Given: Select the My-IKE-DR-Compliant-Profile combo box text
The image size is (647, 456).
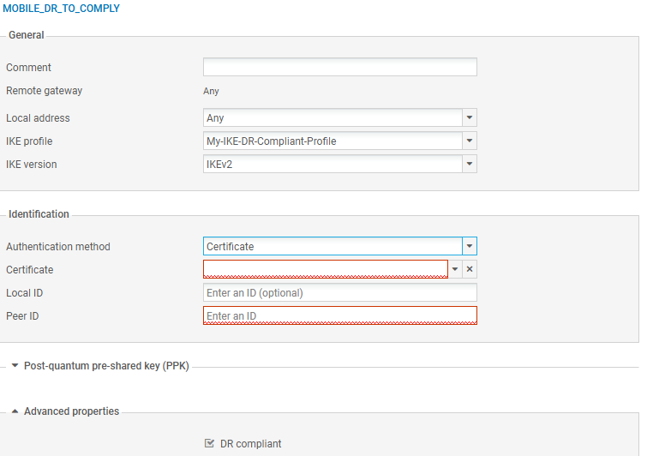Looking at the screenshot, I should (x=332, y=141).
